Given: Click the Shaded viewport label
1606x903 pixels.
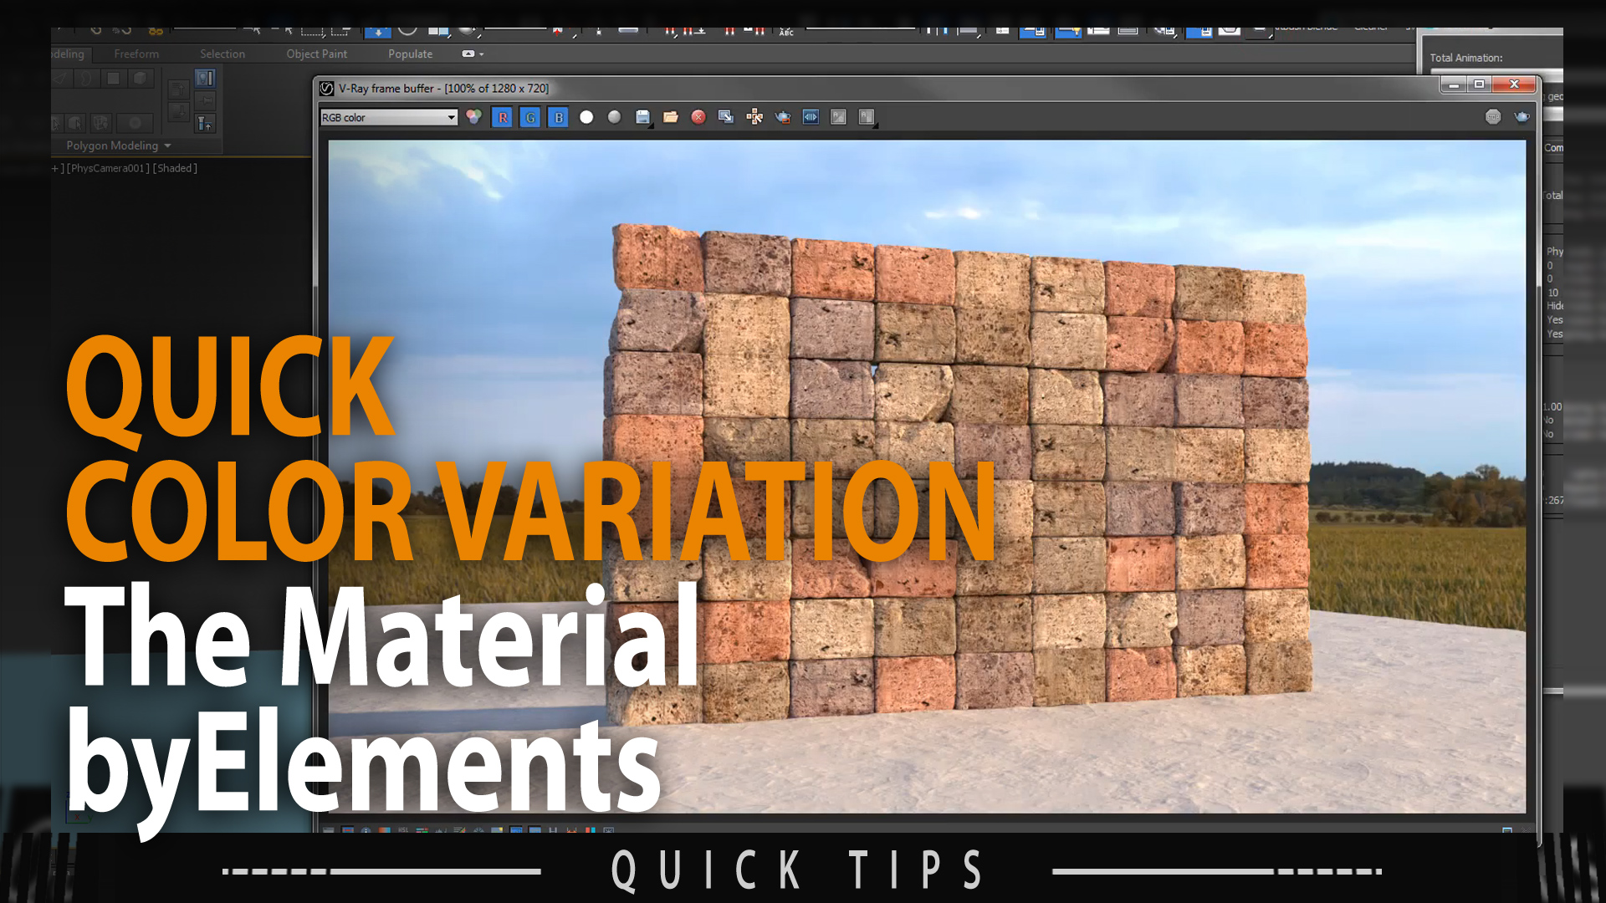Looking at the screenshot, I should point(176,168).
